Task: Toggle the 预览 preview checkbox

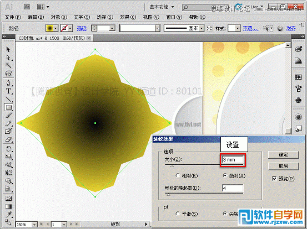Action: pyautogui.click(x=274, y=179)
